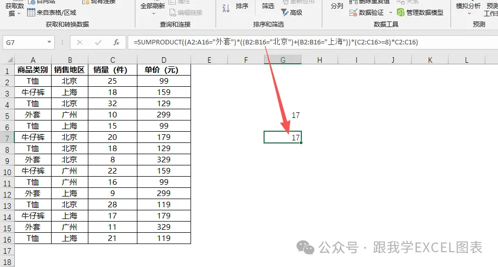Click cell C4 with value 32

tap(112, 104)
